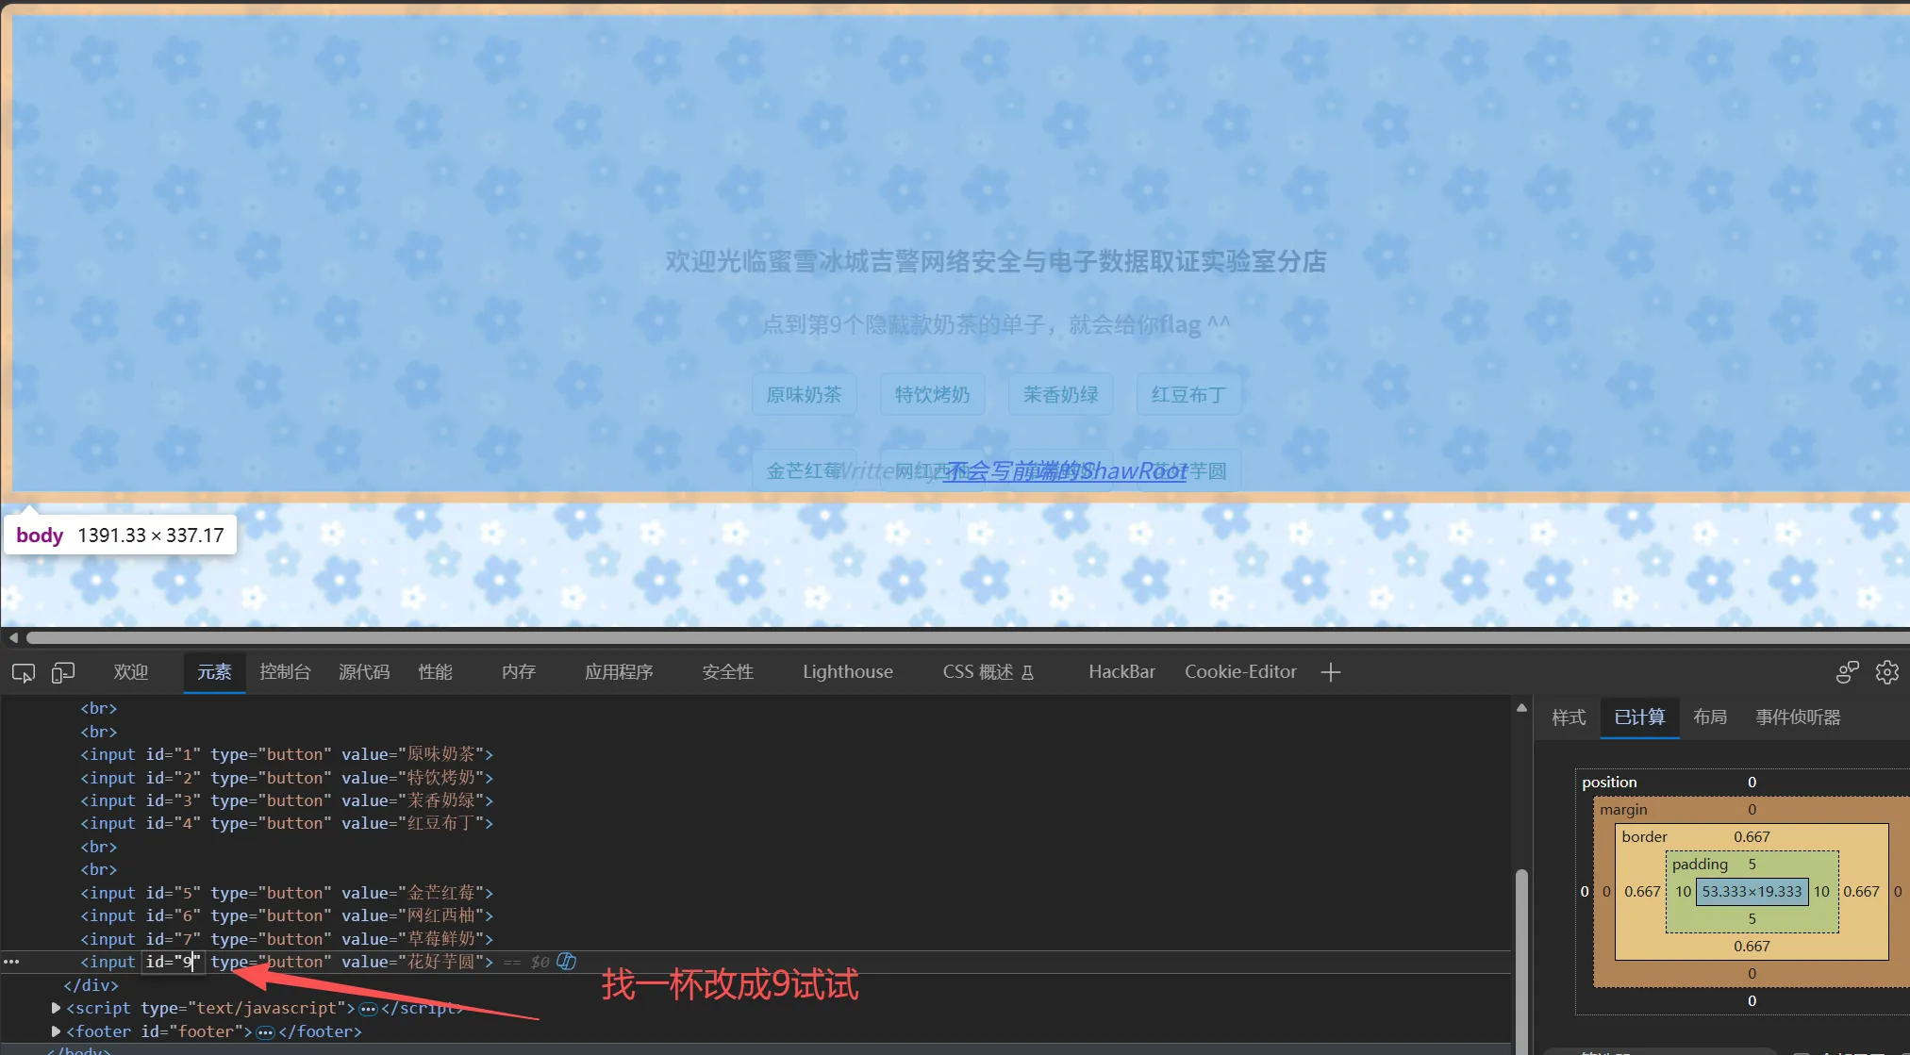The image size is (1910, 1055).
Task: Expand the script text/javascript node
Action: [56, 1008]
